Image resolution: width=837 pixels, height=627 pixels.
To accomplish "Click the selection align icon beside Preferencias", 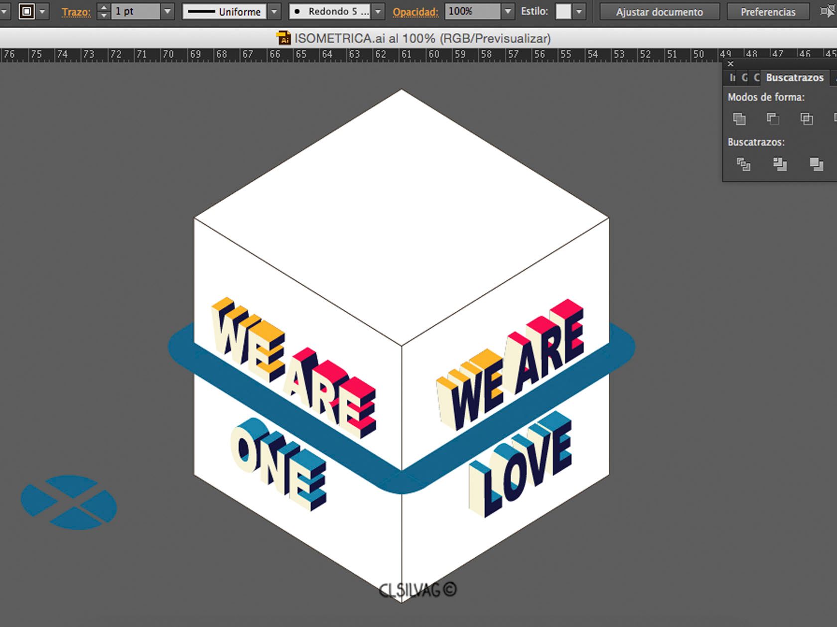I will 827,11.
